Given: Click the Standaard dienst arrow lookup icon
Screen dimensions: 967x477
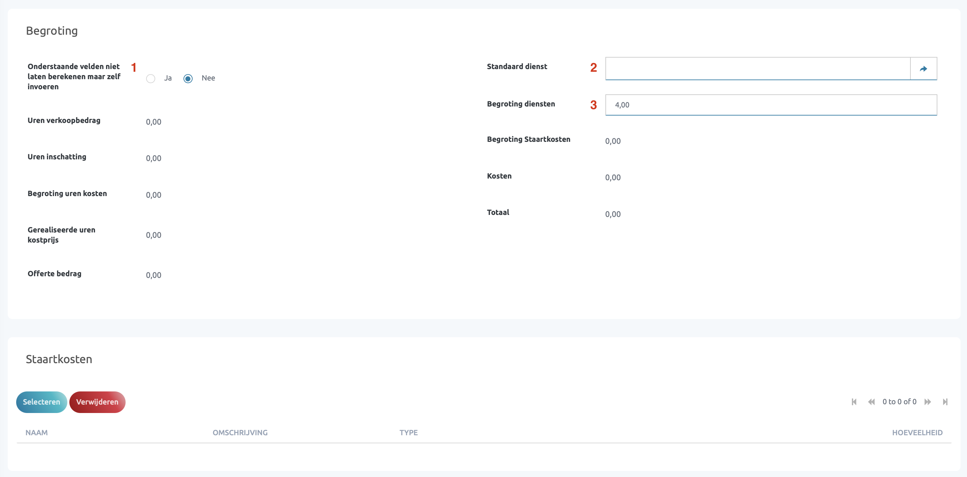Looking at the screenshot, I should pyautogui.click(x=923, y=69).
